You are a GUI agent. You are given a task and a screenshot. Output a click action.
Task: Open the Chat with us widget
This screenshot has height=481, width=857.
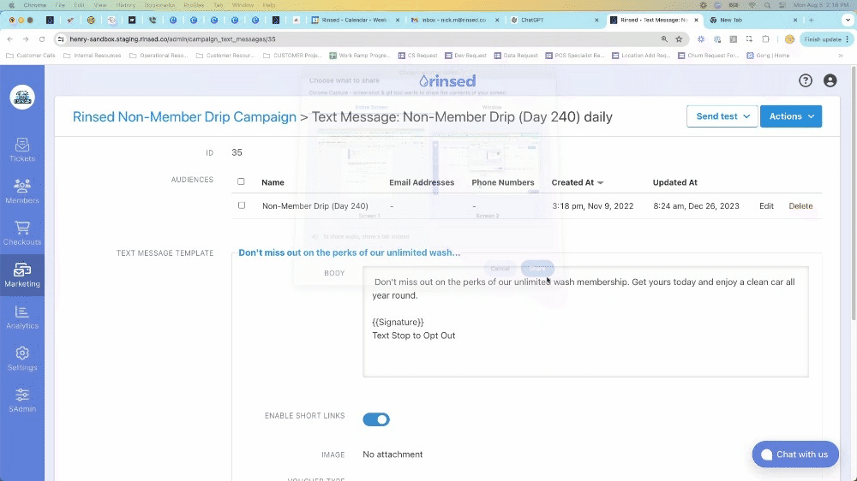click(795, 454)
